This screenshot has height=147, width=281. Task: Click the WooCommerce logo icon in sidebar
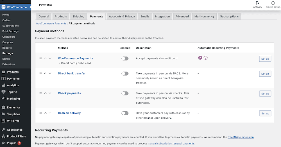(x=3, y=7)
